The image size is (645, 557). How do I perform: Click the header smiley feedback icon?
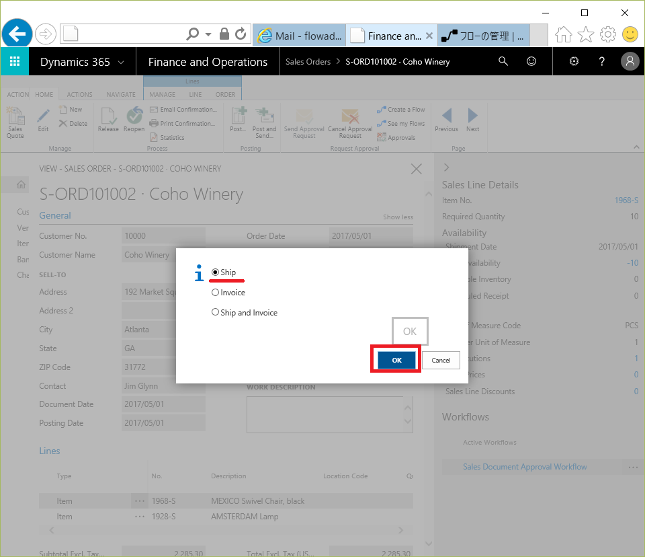(x=531, y=61)
